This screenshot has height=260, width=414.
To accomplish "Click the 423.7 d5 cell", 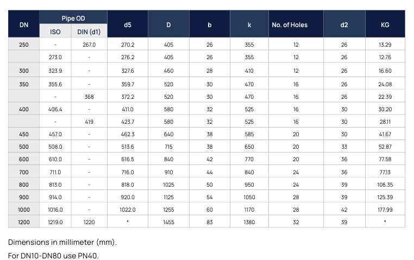I will [x=128, y=122].
